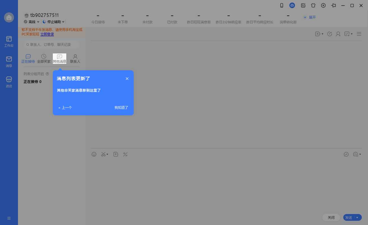Image resolution: width=368 pixels, height=225 pixels.
Task: Click the help question mark beside 列表分组开启
Action: (47, 74)
